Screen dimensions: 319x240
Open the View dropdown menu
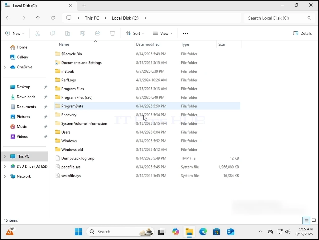(162, 34)
